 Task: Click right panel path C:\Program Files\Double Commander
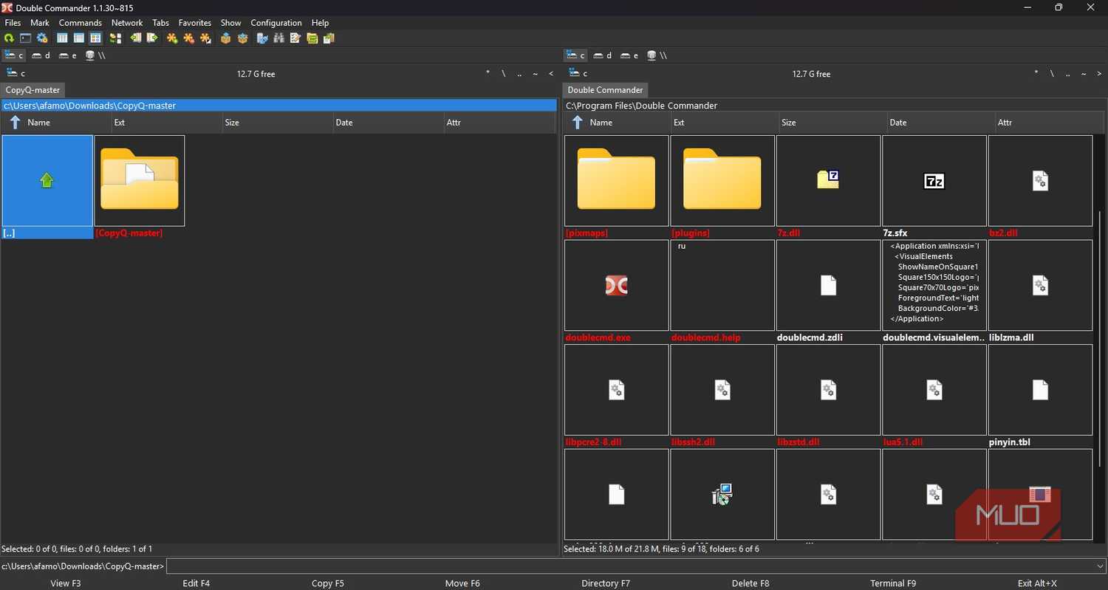pyautogui.click(x=641, y=106)
